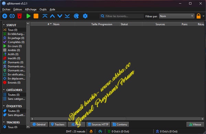The height and width of the screenshot is (134, 206).
Task: Select En partage (0) filter
Action: (14, 38)
